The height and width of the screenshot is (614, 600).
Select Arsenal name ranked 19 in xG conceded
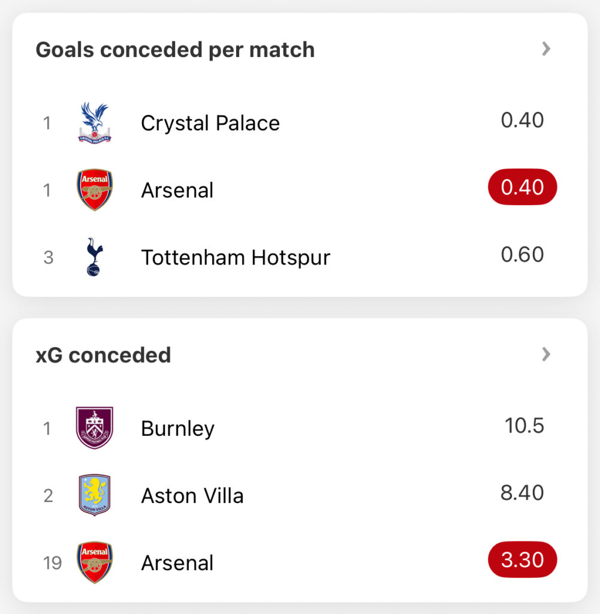(x=177, y=563)
